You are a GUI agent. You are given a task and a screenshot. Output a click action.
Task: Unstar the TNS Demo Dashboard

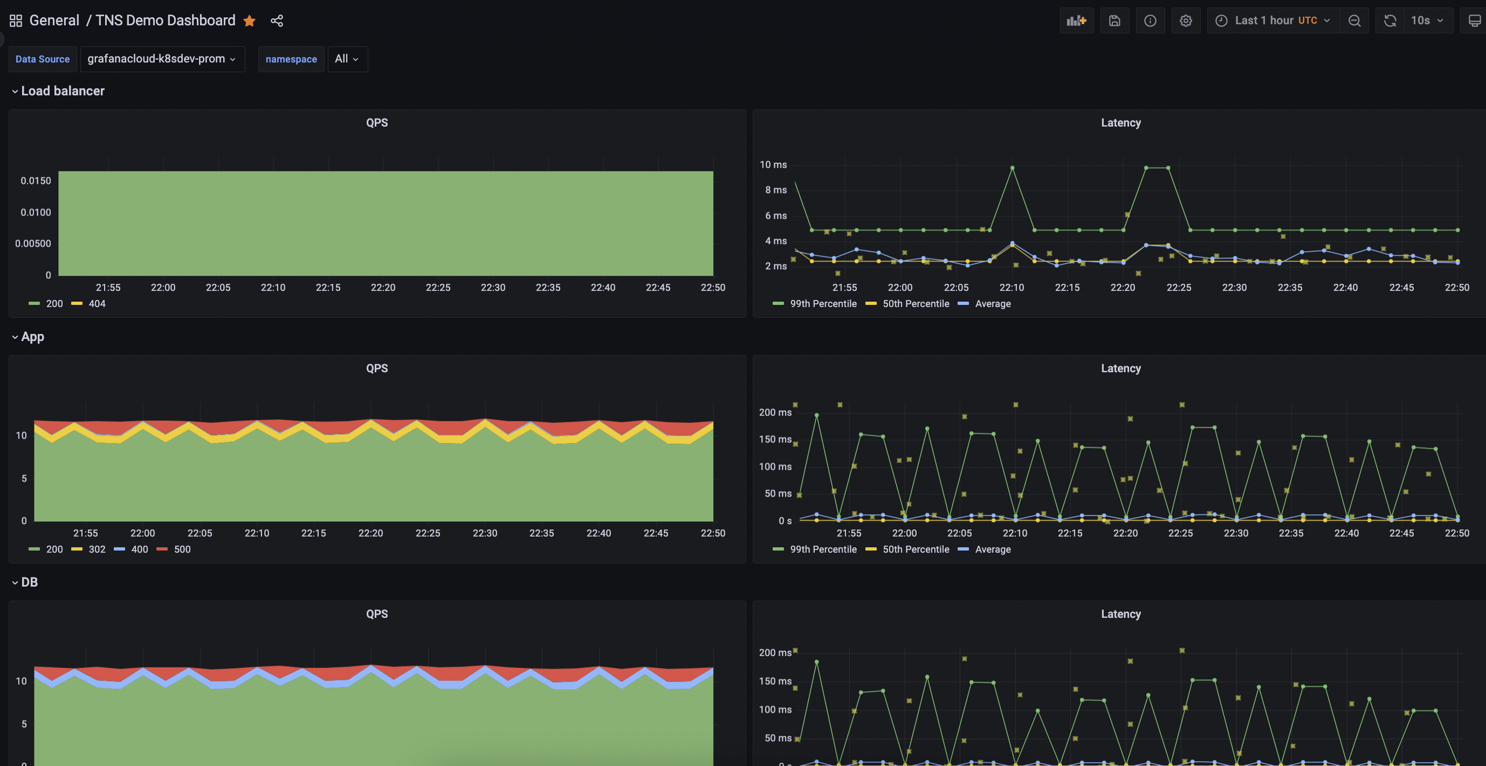coord(249,21)
